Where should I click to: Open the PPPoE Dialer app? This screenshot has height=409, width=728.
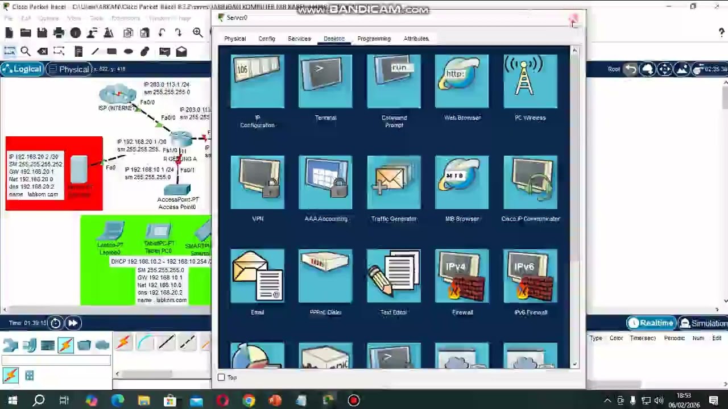click(x=325, y=276)
